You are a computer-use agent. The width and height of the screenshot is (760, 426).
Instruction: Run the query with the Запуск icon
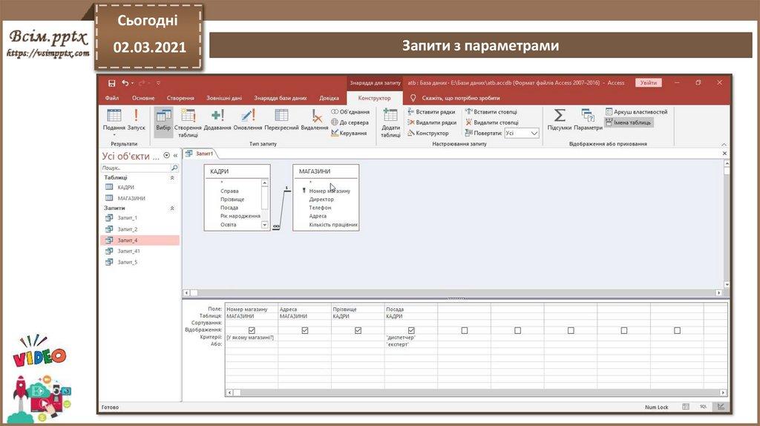(136, 119)
